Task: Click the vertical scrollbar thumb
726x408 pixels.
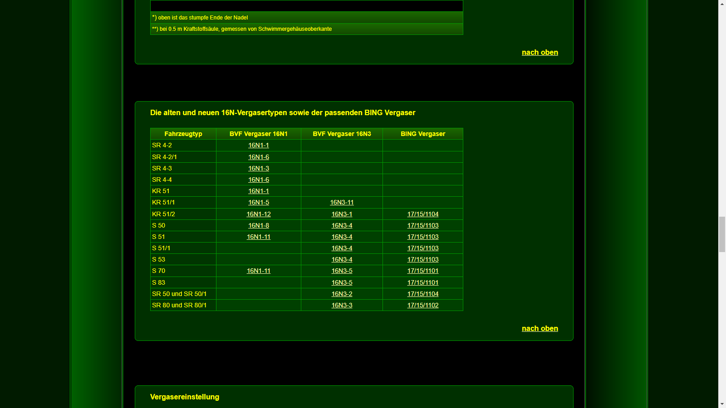Action: pyautogui.click(x=722, y=234)
